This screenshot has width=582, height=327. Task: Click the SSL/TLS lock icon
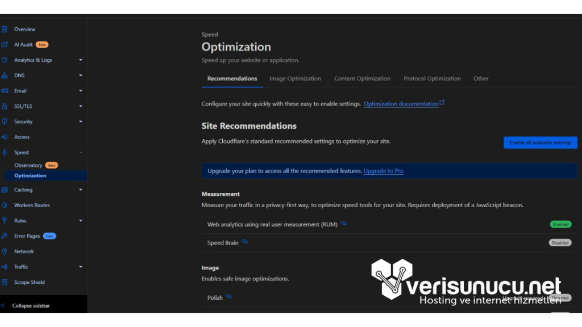[5, 106]
